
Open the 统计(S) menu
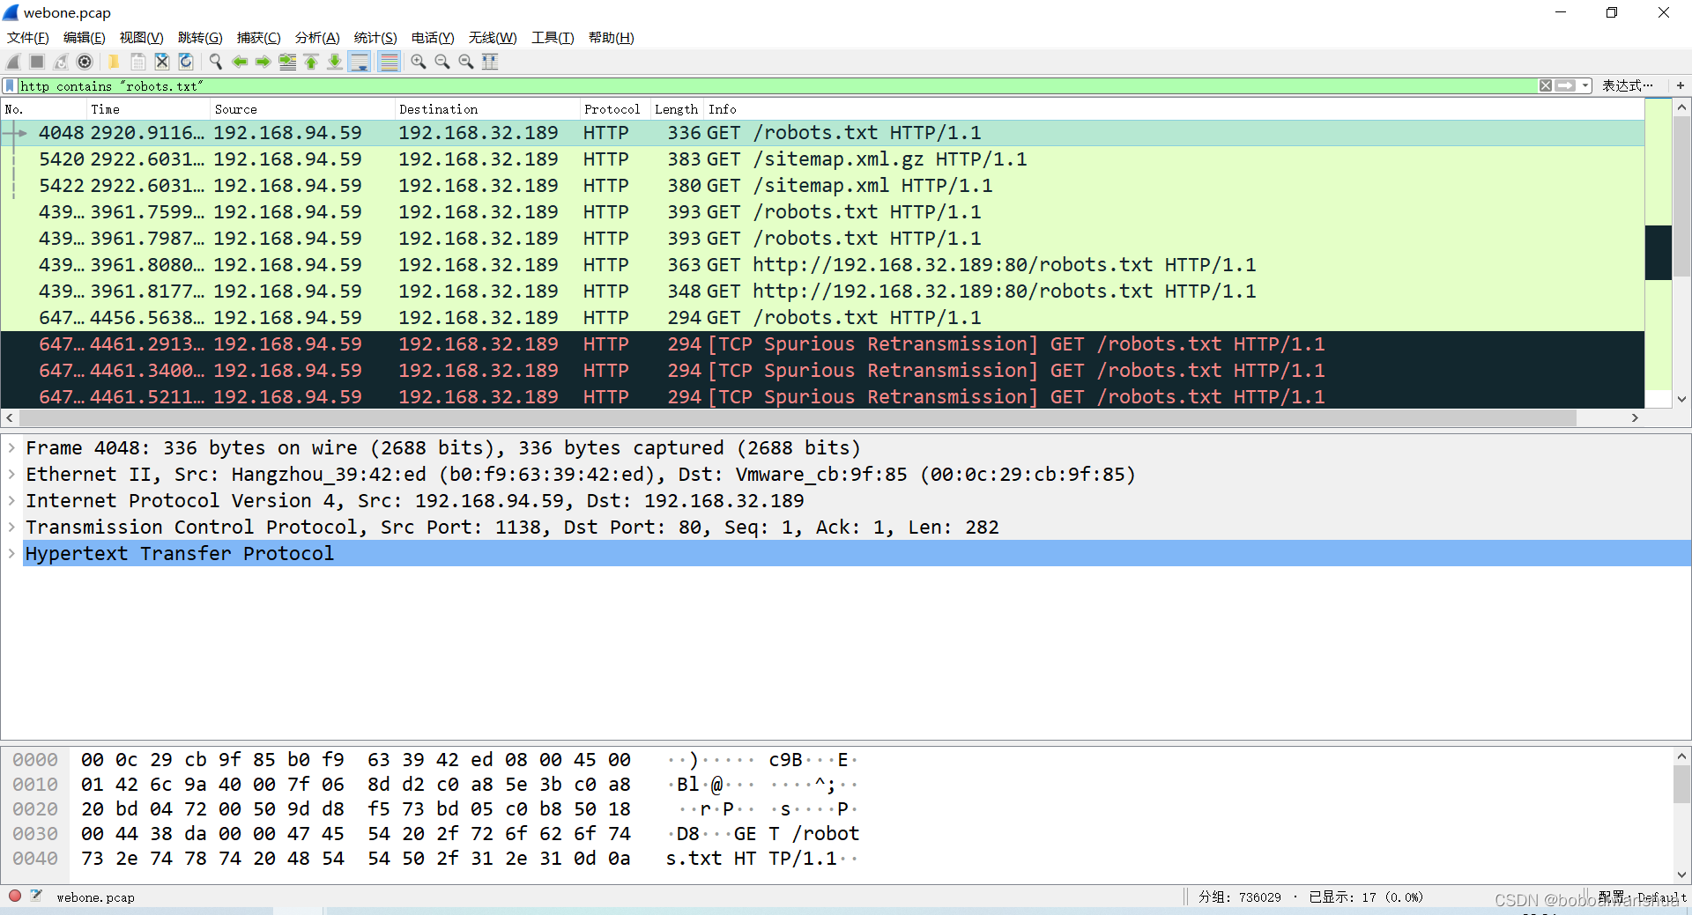375,38
